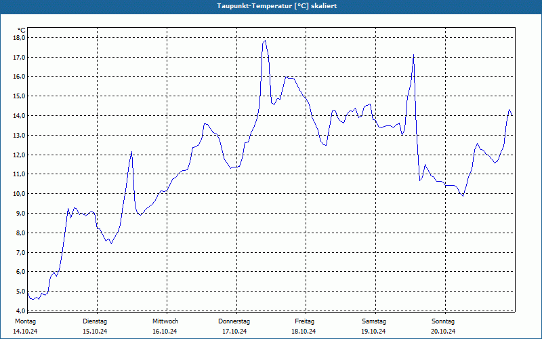Image resolution: width=542 pixels, height=339 pixels.
Task: Click the '17,0' axis value
Action: [20, 57]
